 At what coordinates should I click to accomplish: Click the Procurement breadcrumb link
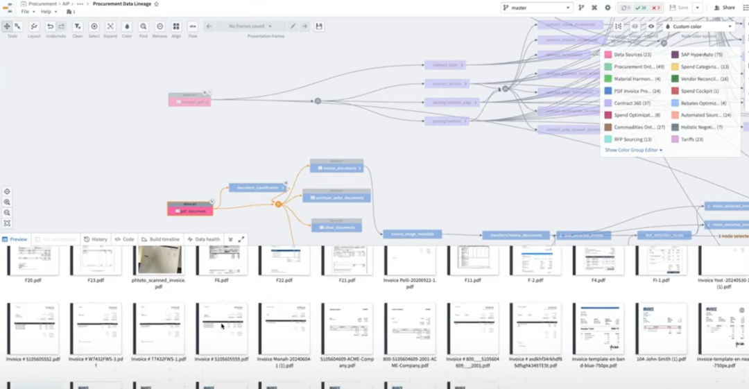[x=42, y=4]
